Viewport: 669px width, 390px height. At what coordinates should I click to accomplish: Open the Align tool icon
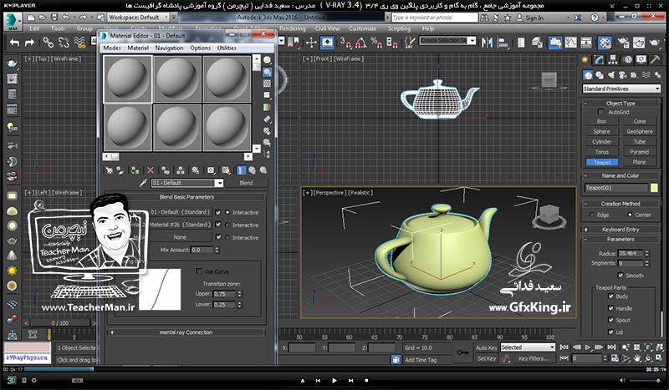pyautogui.click(x=503, y=43)
